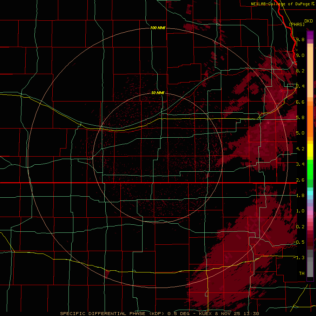Click the 5.8 value on the color scale
Image resolution: width=316 pixels, height=316 pixels.
[x=300, y=117]
